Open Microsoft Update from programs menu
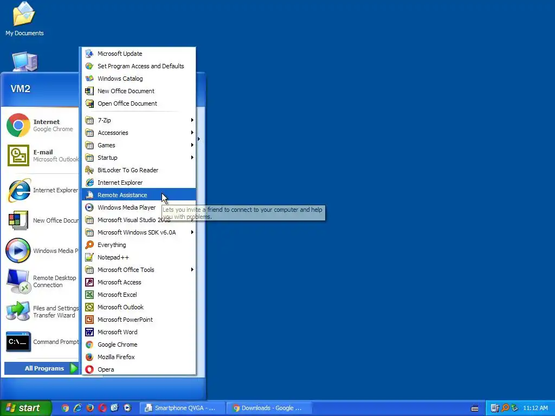 139,54
